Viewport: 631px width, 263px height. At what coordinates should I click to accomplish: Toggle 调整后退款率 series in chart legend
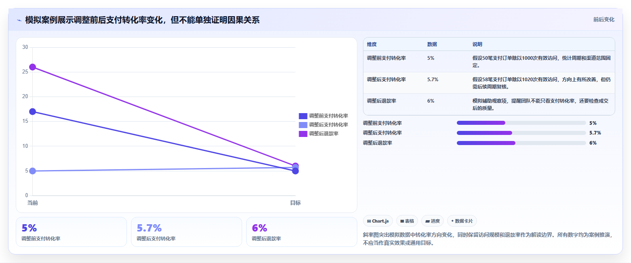(x=319, y=134)
